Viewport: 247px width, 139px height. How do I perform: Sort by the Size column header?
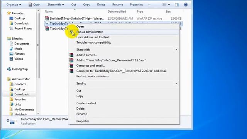[168, 12]
